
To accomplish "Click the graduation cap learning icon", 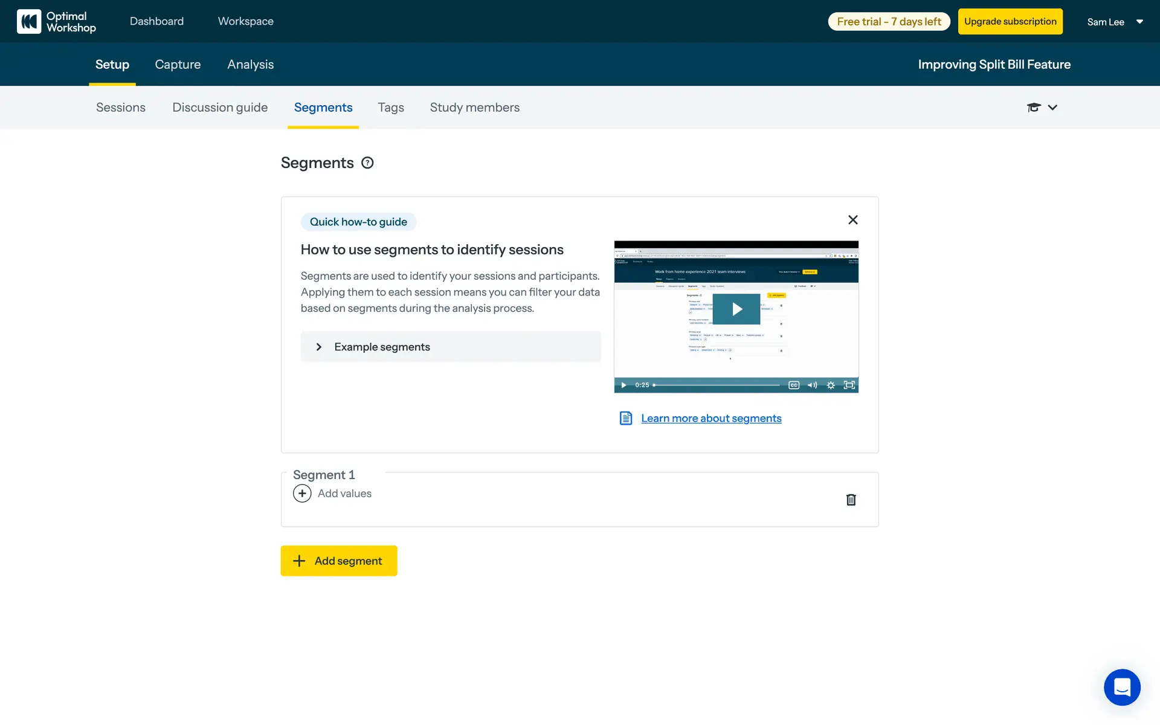I will click(1034, 108).
